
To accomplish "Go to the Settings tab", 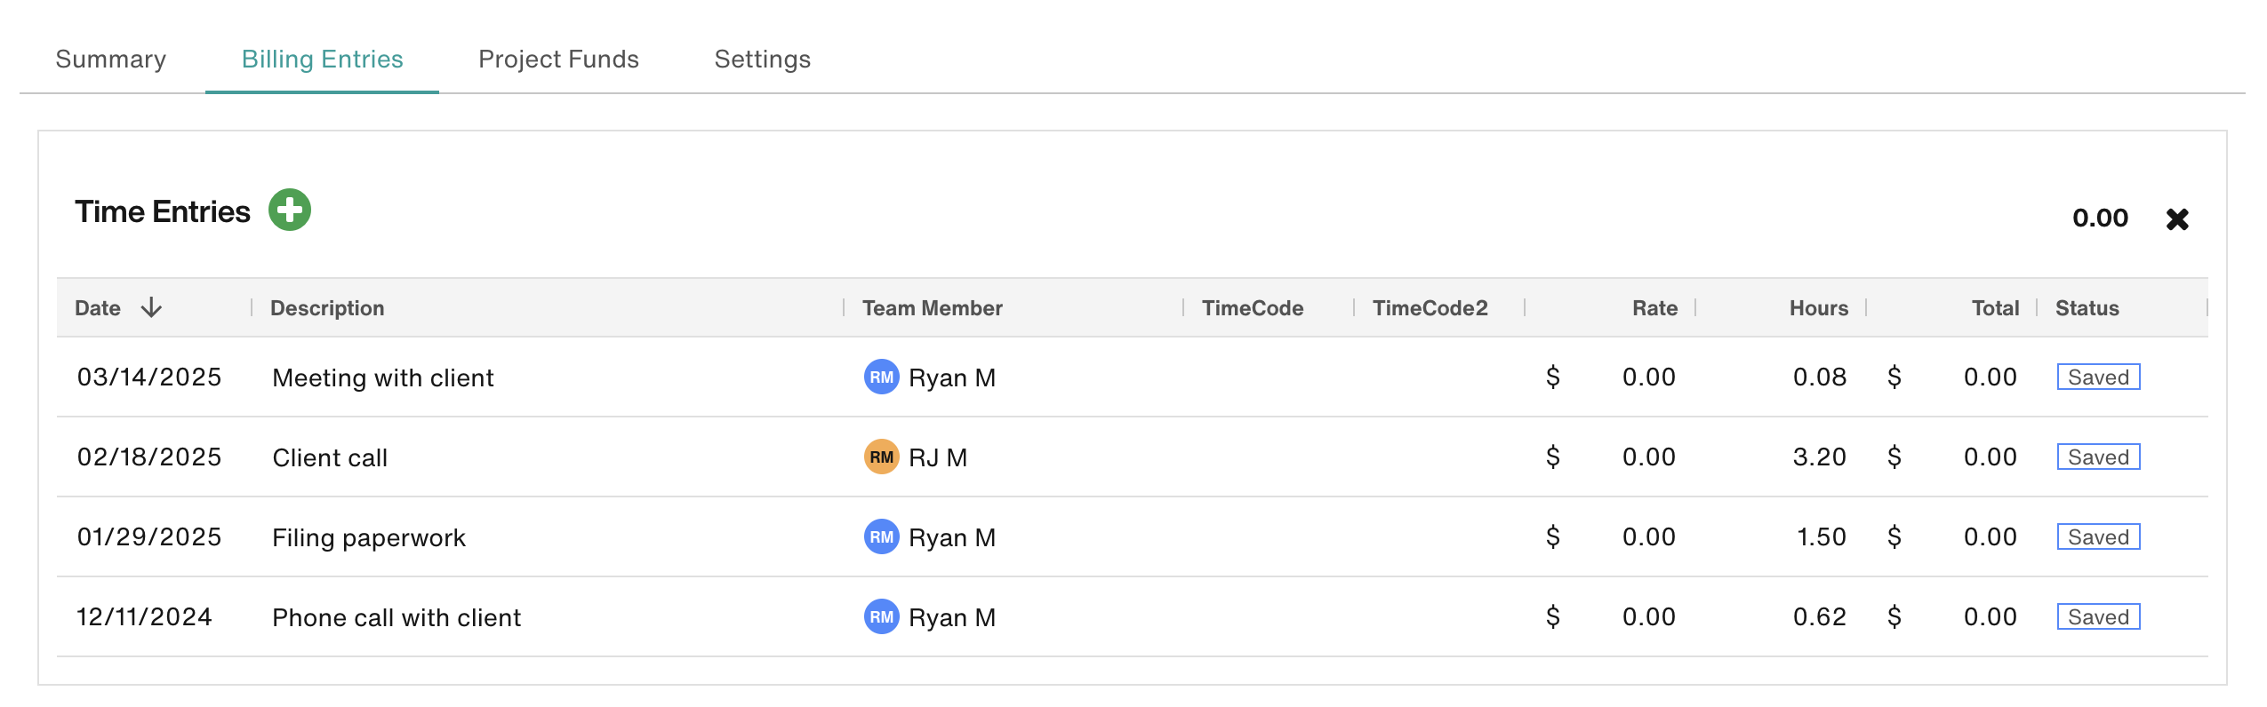I will tap(763, 59).
